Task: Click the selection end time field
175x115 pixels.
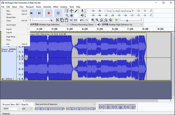Action: coord(81,109)
